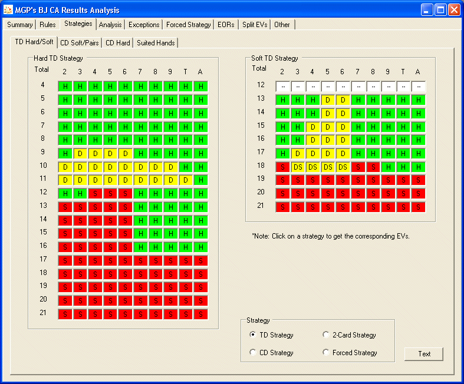Click hard 14 vs dealer 8 H cell

[156, 220]
